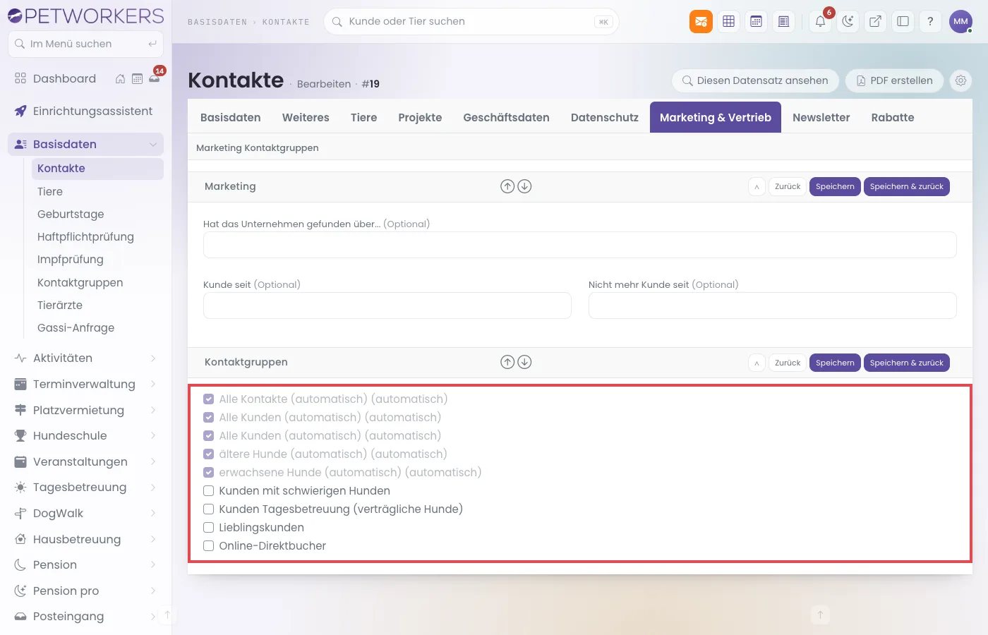The width and height of the screenshot is (988, 635).
Task: Switch to the Basisdaten tab
Action: click(x=230, y=117)
